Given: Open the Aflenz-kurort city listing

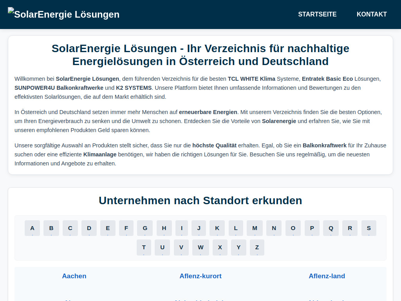Looking at the screenshot, I should coord(200,276).
